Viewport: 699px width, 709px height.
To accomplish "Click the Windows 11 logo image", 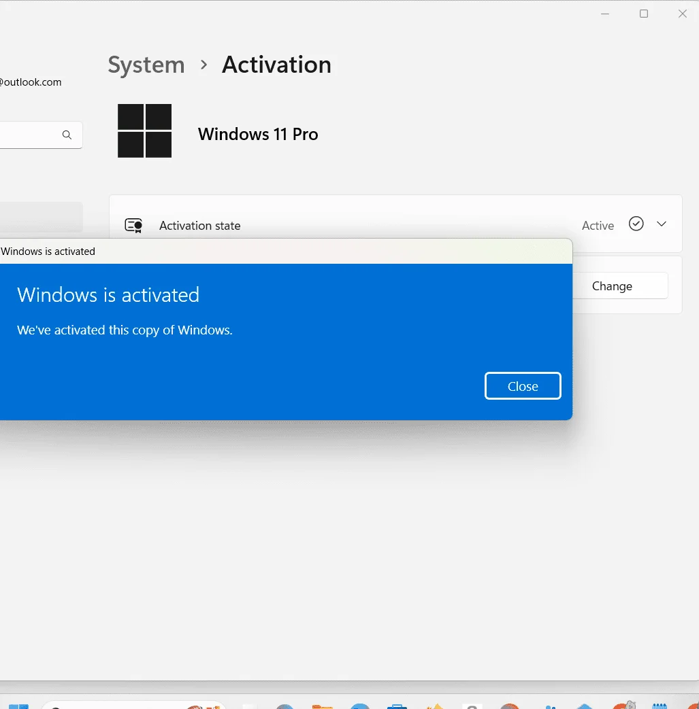I will (x=144, y=131).
